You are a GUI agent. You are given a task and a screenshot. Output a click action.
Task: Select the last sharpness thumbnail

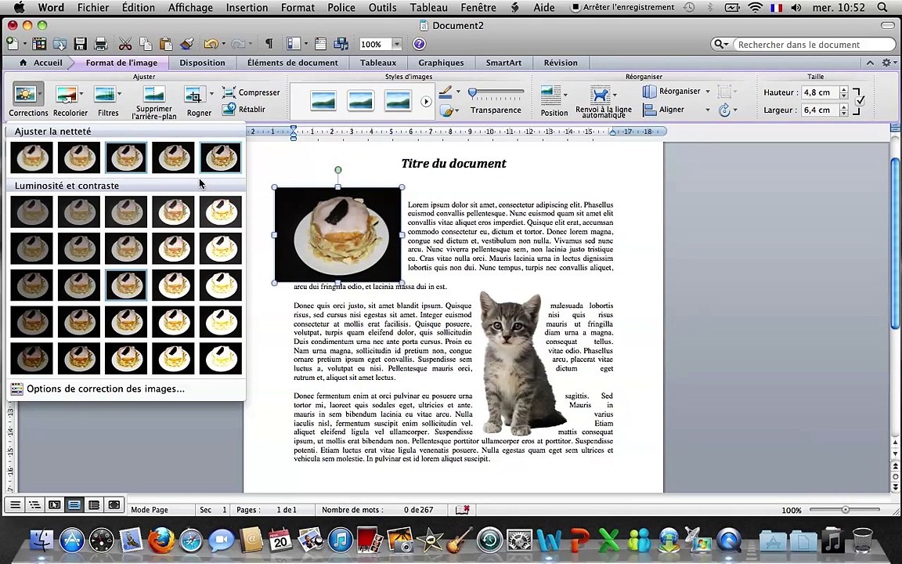pos(220,157)
